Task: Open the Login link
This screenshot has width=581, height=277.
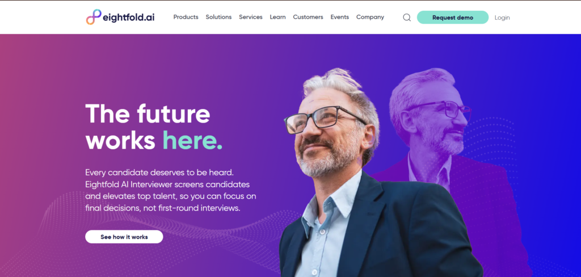Action: coord(502,18)
